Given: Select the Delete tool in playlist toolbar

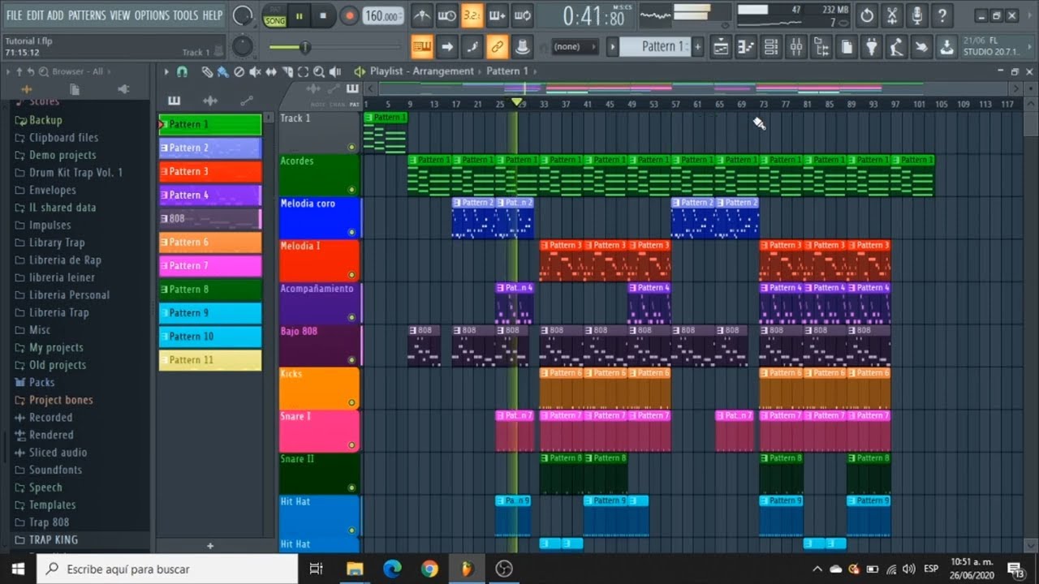Looking at the screenshot, I should coord(239,72).
